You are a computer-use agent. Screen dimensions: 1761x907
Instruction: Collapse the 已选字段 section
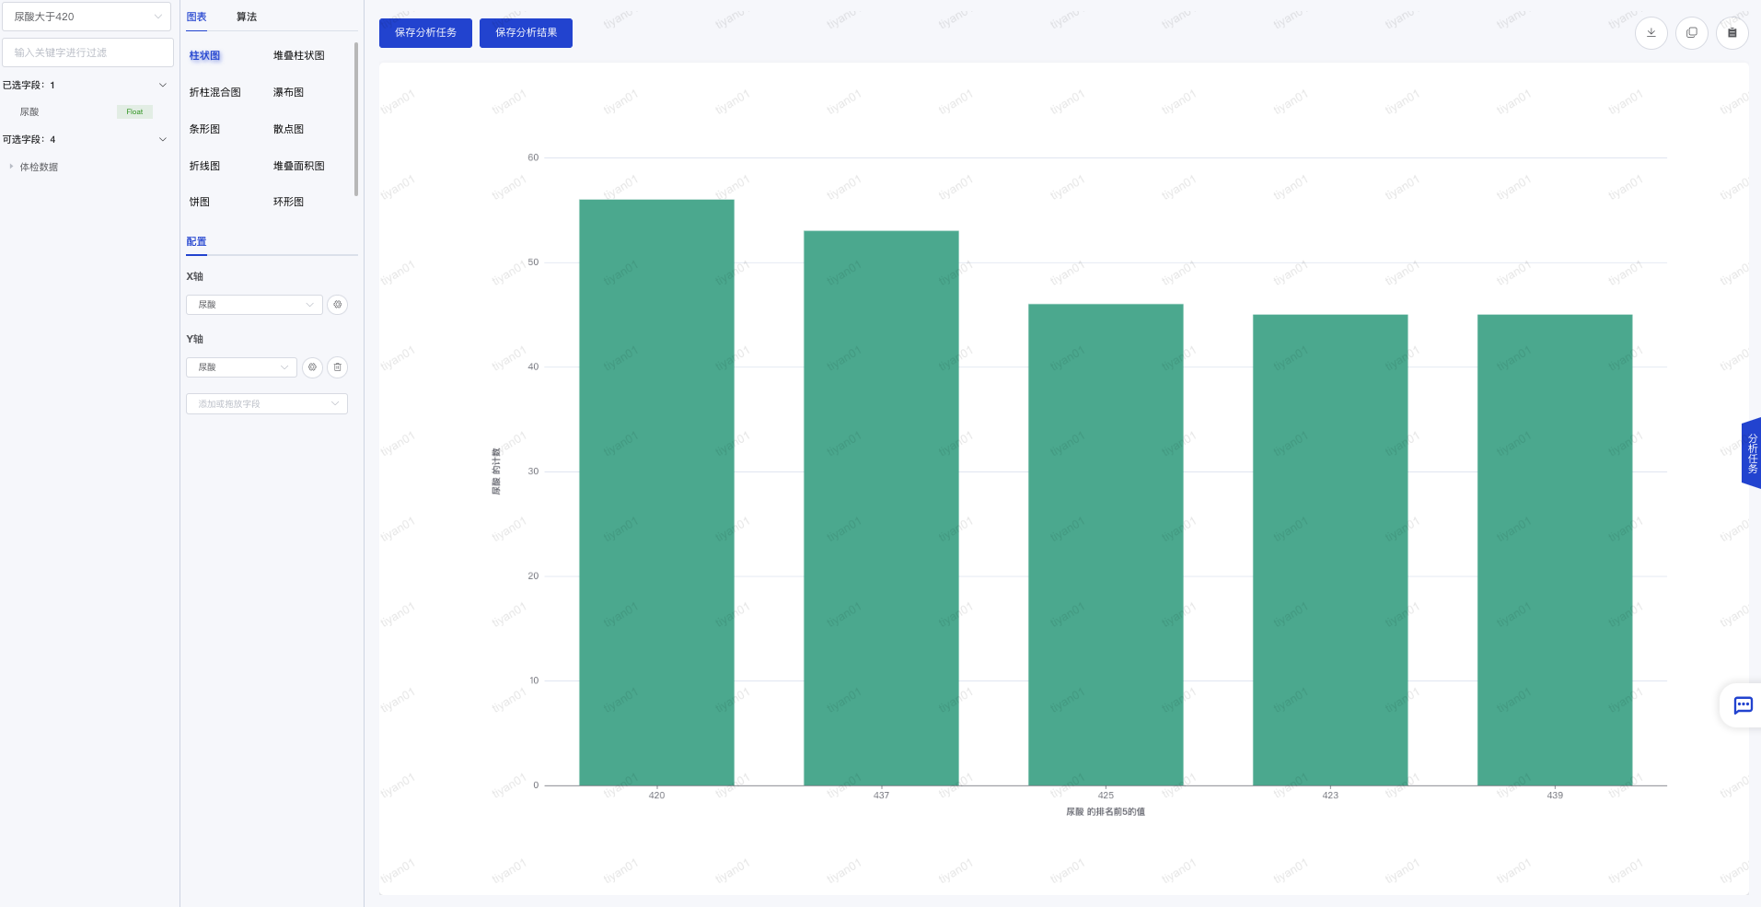pos(163,85)
